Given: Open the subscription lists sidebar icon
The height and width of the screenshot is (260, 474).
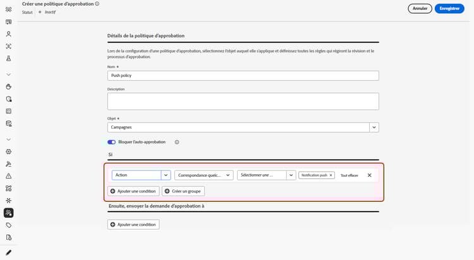Looking at the screenshot, I should (8, 21).
